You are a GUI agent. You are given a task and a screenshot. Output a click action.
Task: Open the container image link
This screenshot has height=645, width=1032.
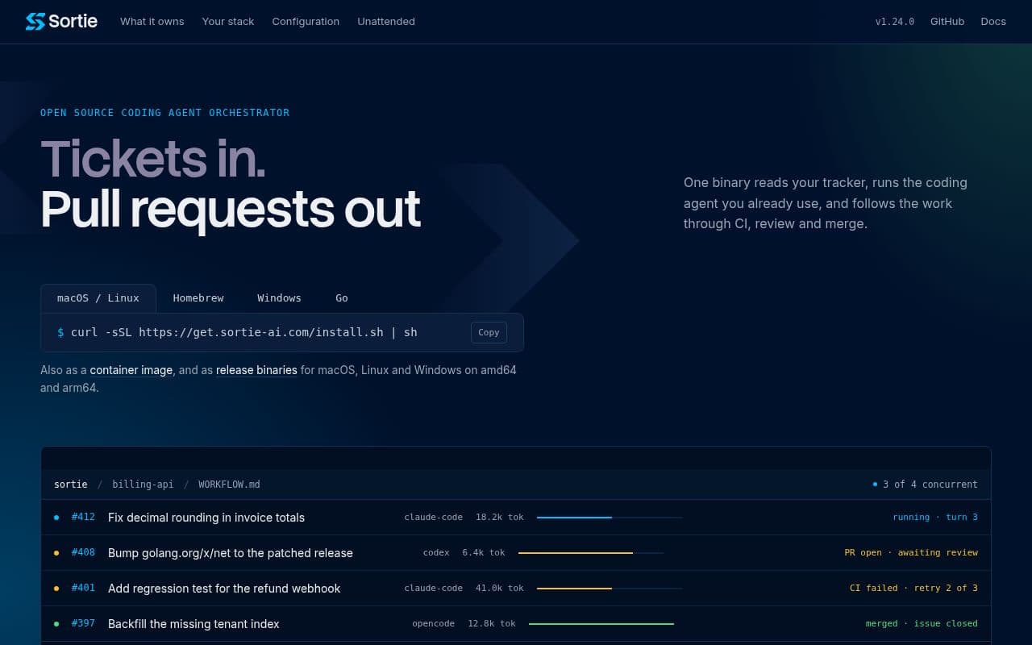pyautogui.click(x=131, y=370)
